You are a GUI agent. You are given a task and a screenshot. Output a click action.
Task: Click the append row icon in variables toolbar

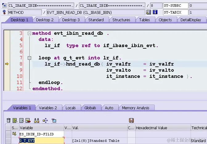pos(22,120)
